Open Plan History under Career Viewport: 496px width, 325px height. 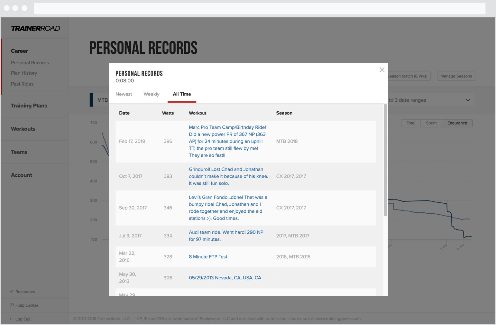click(24, 73)
